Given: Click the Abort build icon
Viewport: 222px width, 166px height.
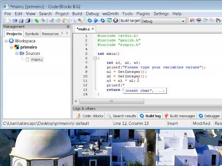Looking at the screenshot, I should tap(116, 20).
